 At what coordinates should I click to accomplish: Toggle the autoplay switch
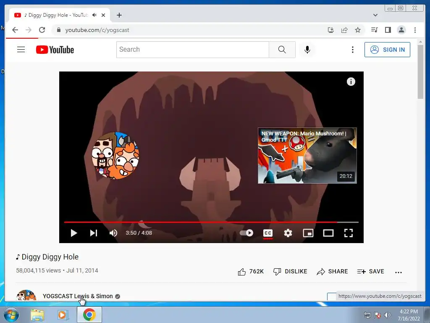(x=246, y=233)
